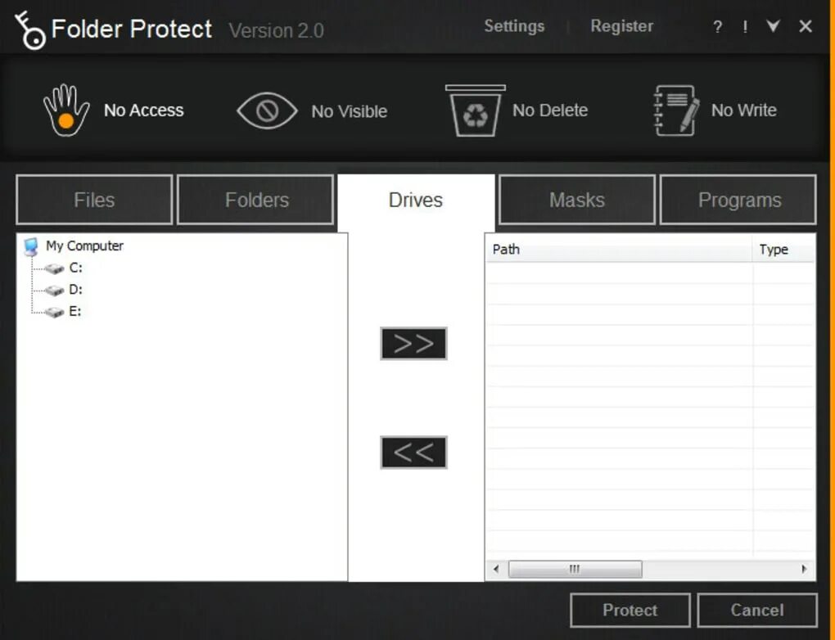The width and height of the screenshot is (835, 640).
Task: Sort by the Type column header
Action: click(784, 249)
